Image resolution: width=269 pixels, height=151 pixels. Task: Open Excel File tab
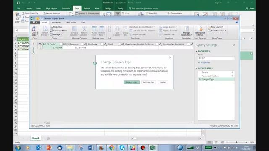[x=18, y=8]
